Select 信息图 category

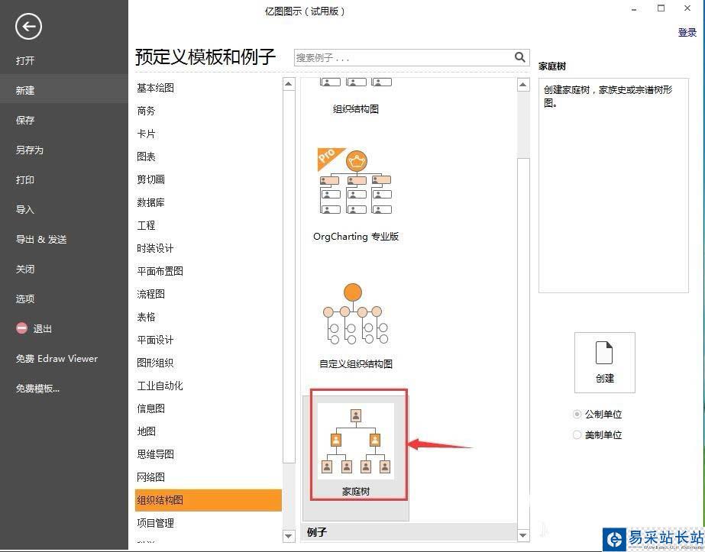(150, 408)
